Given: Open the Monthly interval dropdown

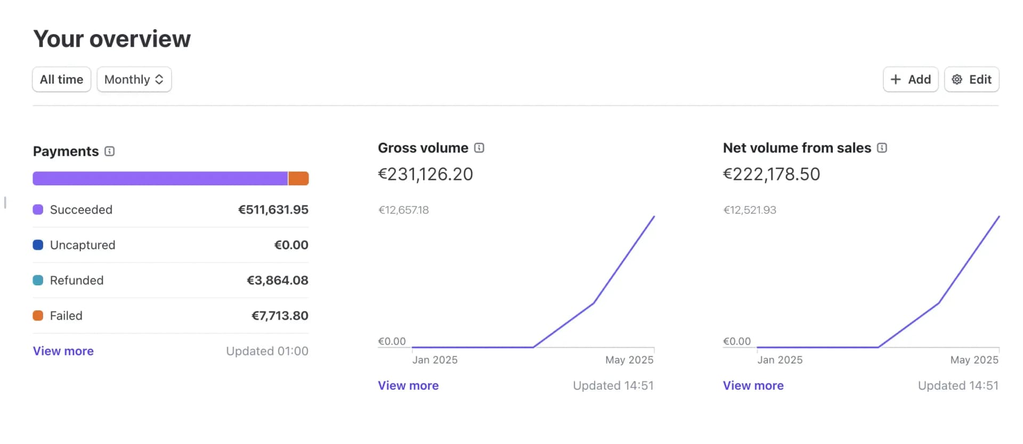Looking at the screenshot, I should pyautogui.click(x=134, y=79).
